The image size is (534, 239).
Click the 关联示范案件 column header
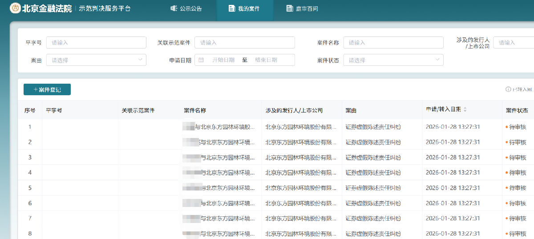tap(138, 110)
